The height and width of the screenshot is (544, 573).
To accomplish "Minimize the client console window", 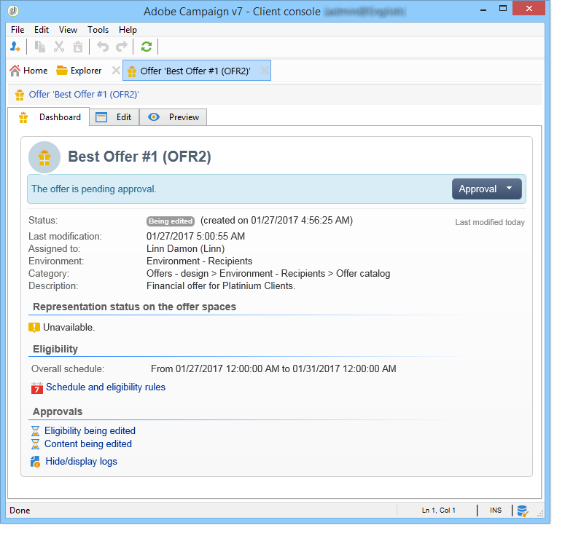I will (483, 9).
